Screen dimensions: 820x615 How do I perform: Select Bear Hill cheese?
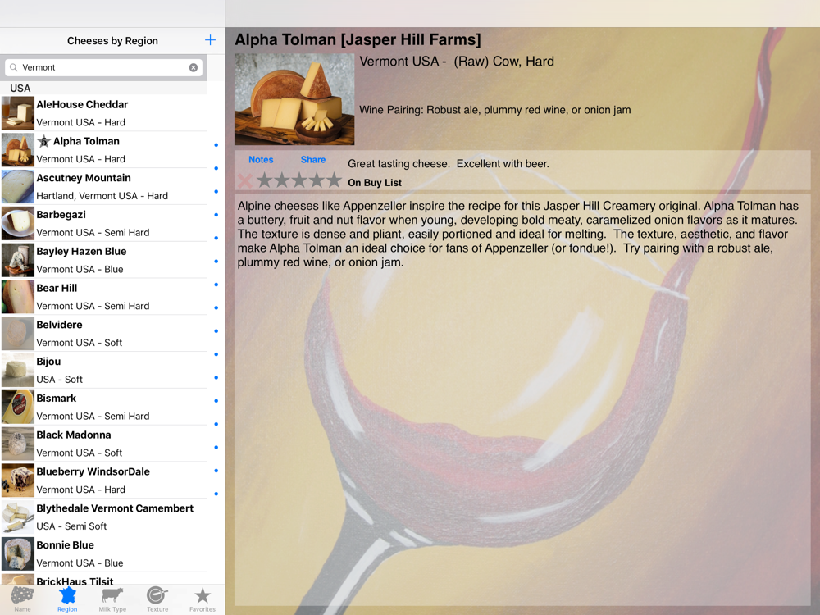point(104,297)
